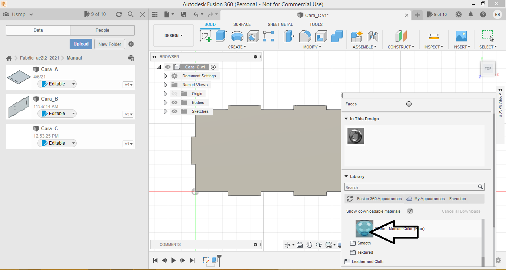This screenshot has width=506, height=270.
Task: Toggle visibility of the Bodies folder
Action: (174, 102)
